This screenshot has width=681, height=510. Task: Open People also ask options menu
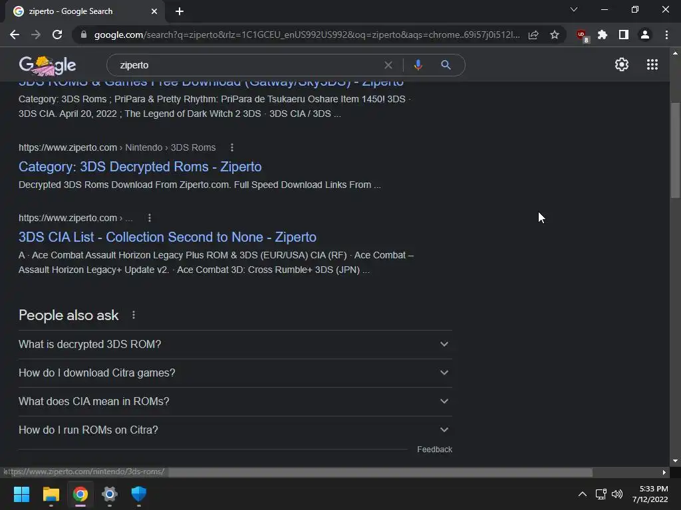point(133,315)
